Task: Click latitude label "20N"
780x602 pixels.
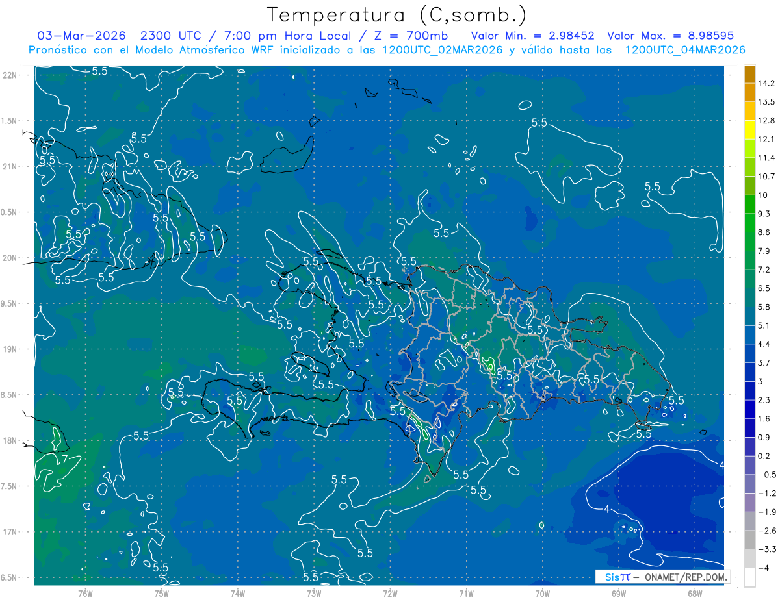Action: [10, 258]
